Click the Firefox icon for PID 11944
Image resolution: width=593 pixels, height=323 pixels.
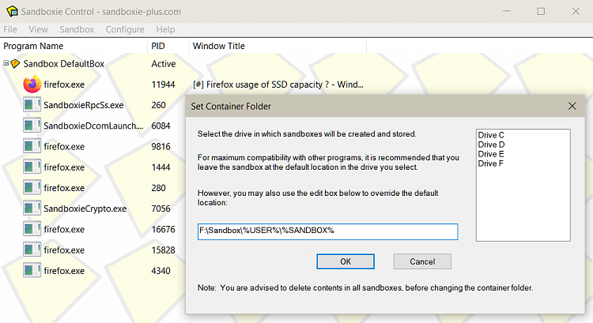(x=32, y=85)
